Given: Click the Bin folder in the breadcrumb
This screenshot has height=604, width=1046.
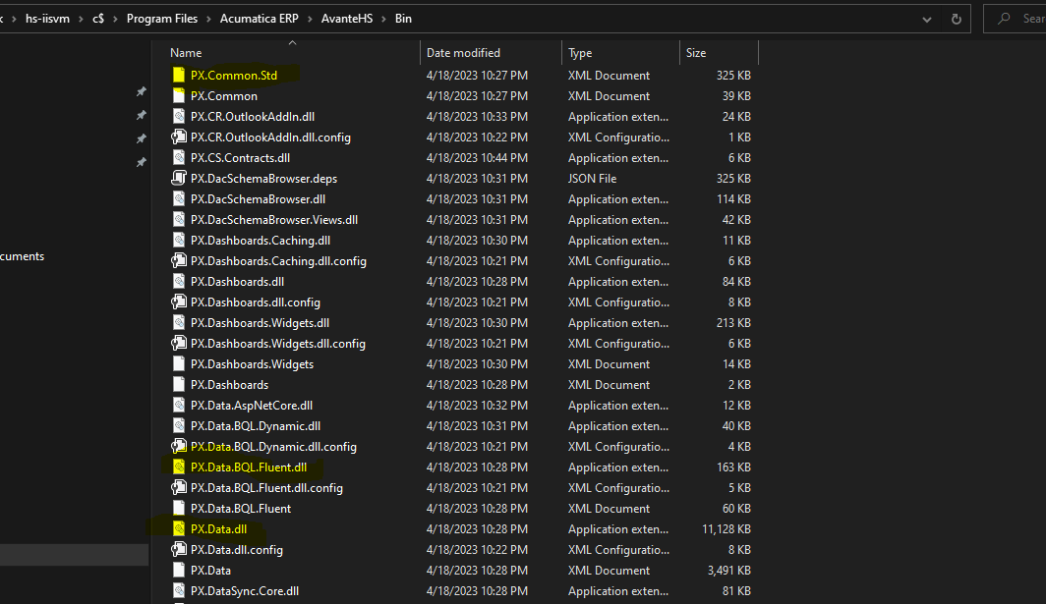Looking at the screenshot, I should (x=403, y=19).
